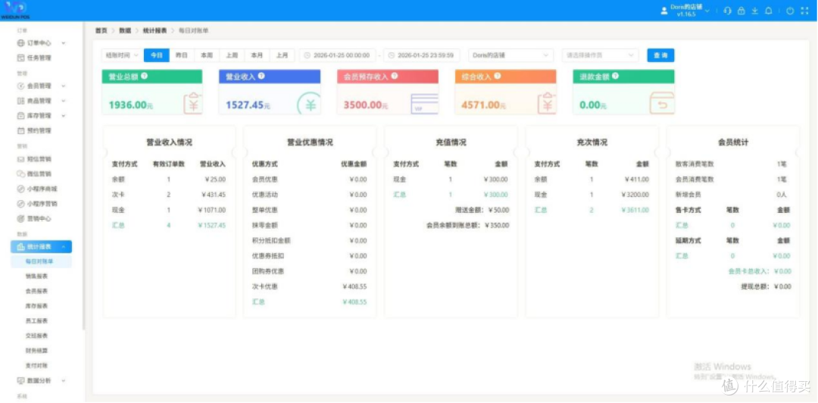The height and width of the screenshot is (403, 818).
Task: Select the 本月 tab
Action: click(x=257, y=55)
